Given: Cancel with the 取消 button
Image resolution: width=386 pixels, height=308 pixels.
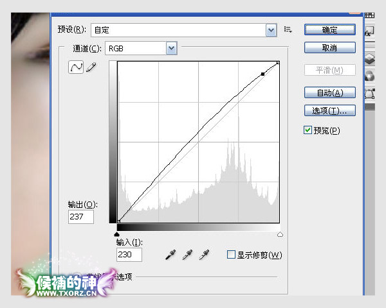Looking at the screenshot, I should coord(329,47).
